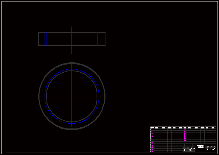Pick the right pair of blue hidden lines

coord(98,39)
